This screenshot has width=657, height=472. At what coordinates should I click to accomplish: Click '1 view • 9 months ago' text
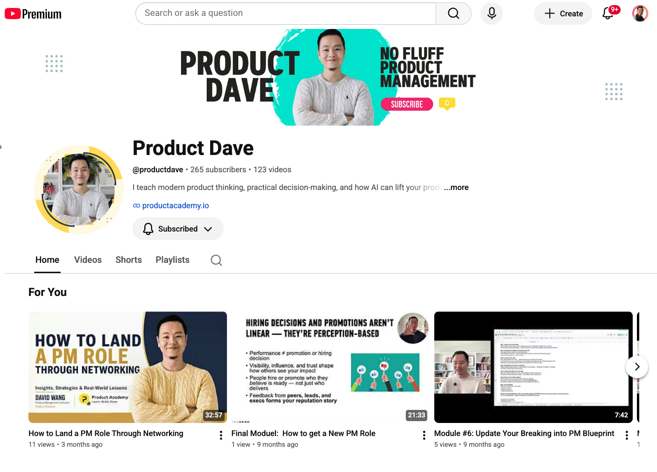[265, 444]
